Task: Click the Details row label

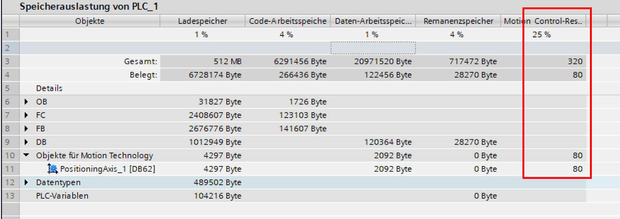Action: (x=49, y=88)
